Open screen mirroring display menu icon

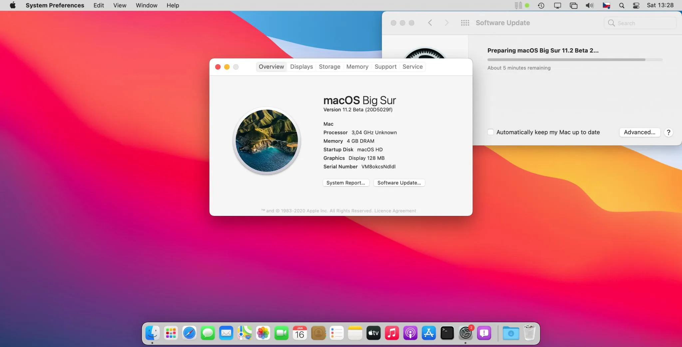557,5
